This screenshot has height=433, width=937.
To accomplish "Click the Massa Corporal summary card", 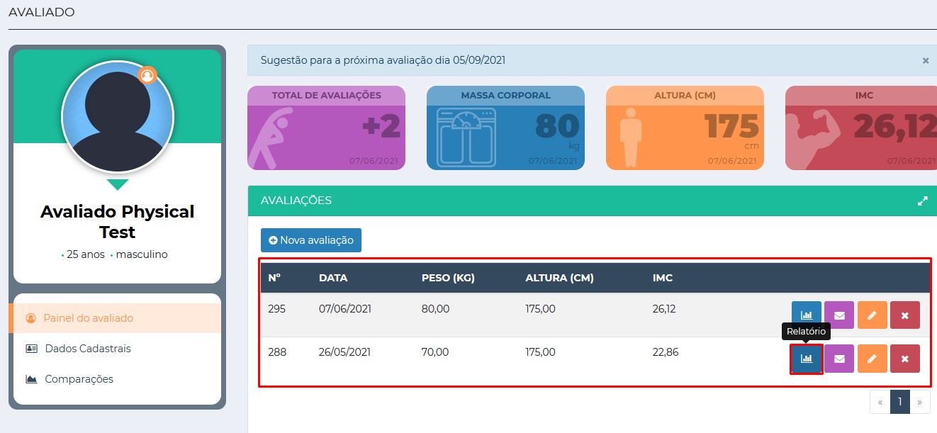I will [x=505, y=128].
